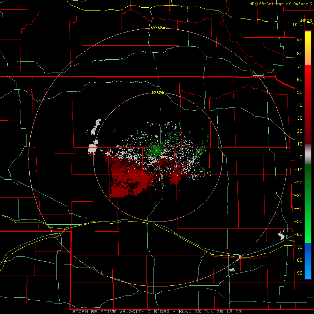
Task: Click the -70 scale value
Action: [x=299, y=247]
